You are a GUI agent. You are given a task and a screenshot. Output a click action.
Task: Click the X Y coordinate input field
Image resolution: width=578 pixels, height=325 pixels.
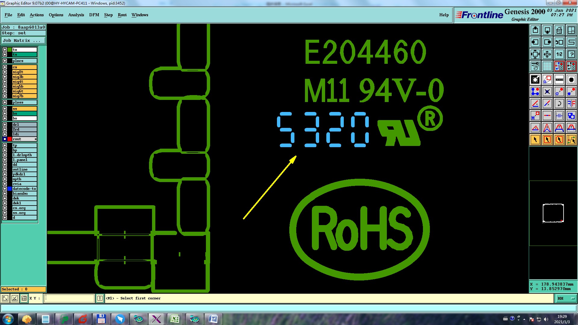click(69, 298)
